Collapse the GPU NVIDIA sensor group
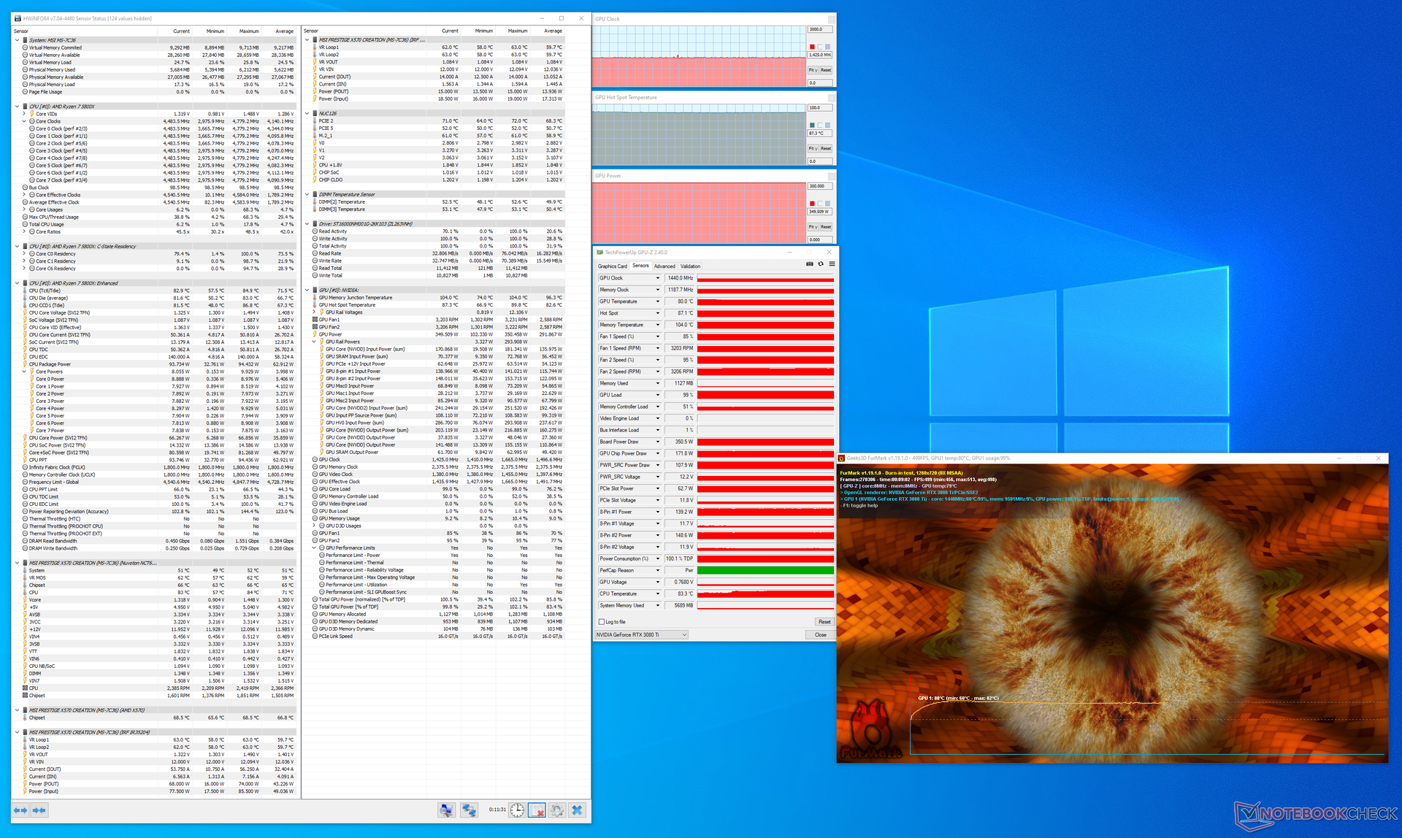Image resolution: width=1402 pixels, height=838 pixels. tap(307, 290)
